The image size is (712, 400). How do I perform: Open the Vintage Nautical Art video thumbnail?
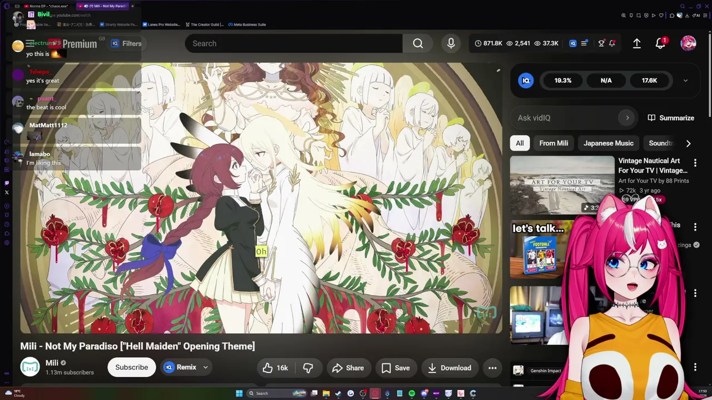tap(562, 185)
